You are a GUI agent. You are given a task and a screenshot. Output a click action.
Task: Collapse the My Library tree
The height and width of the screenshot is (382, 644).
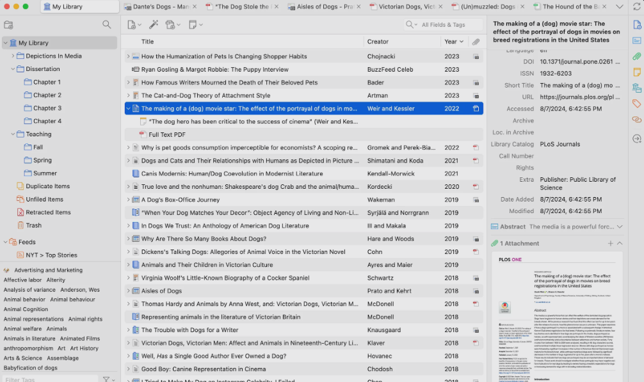pos(5,43)
